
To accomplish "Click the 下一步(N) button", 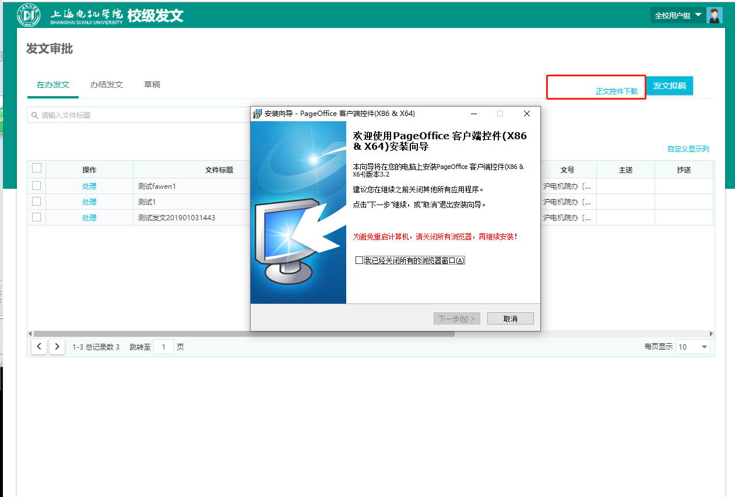I will pyautogui.click(x=457, y=319).
